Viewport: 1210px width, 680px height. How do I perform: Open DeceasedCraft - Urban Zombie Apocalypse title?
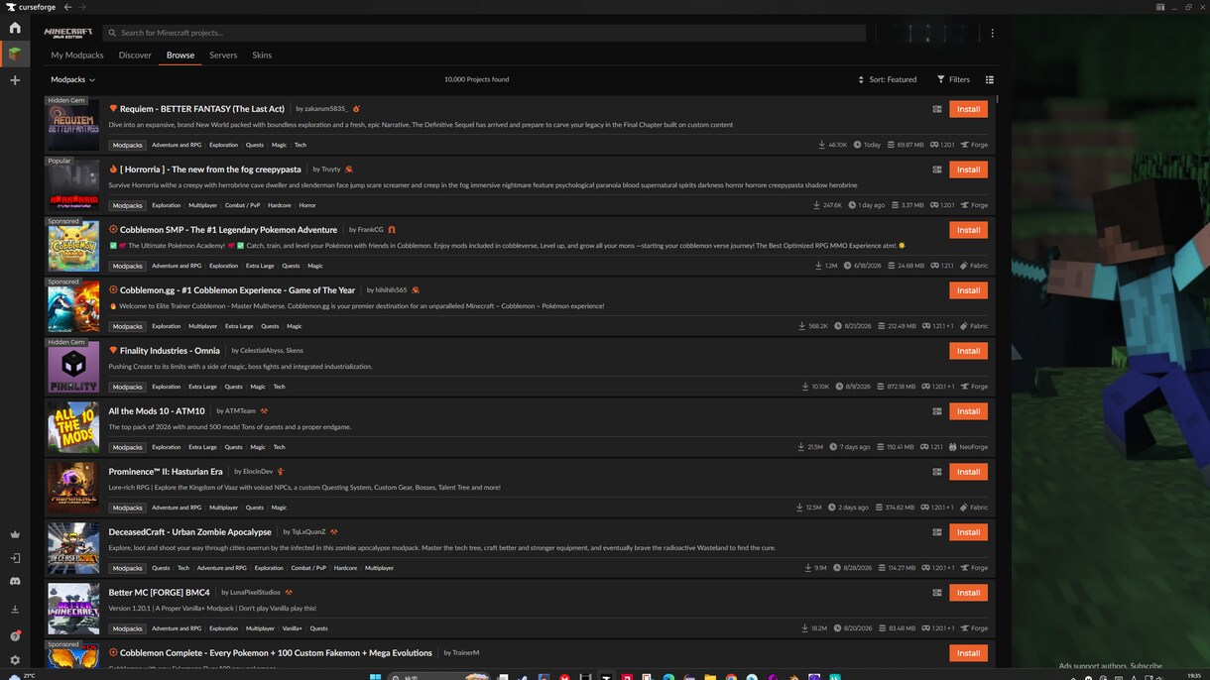(x=189, y=532)
